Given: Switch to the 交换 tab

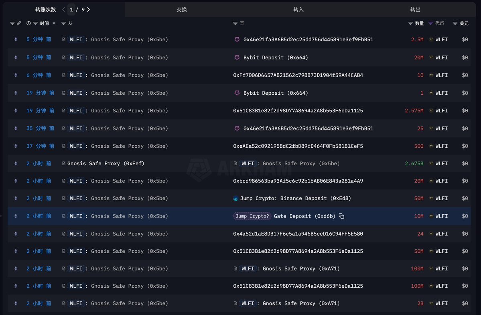Looking at the screenshot, I should 182,10.
